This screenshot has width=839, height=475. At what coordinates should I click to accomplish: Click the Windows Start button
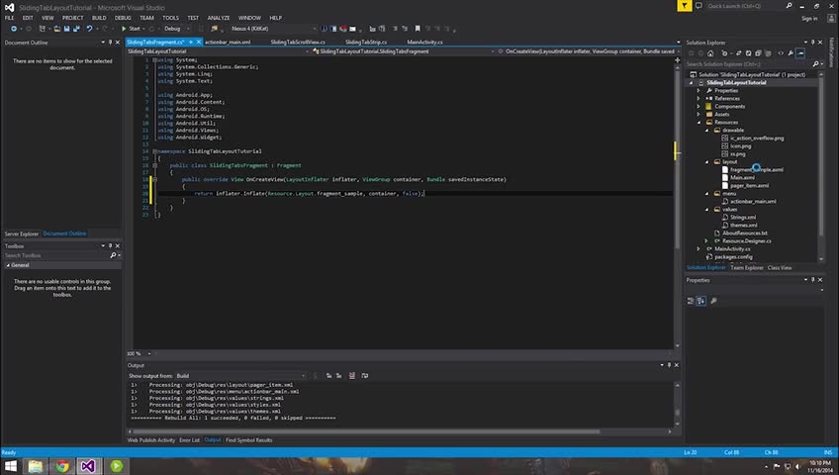pos(10,466)
